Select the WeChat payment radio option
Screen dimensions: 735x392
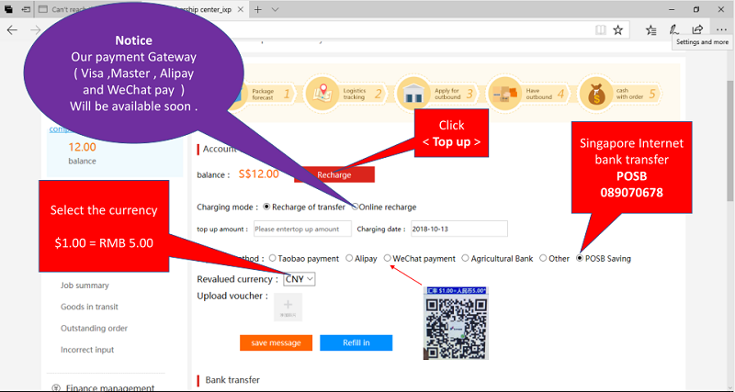(x=389, y=259)
